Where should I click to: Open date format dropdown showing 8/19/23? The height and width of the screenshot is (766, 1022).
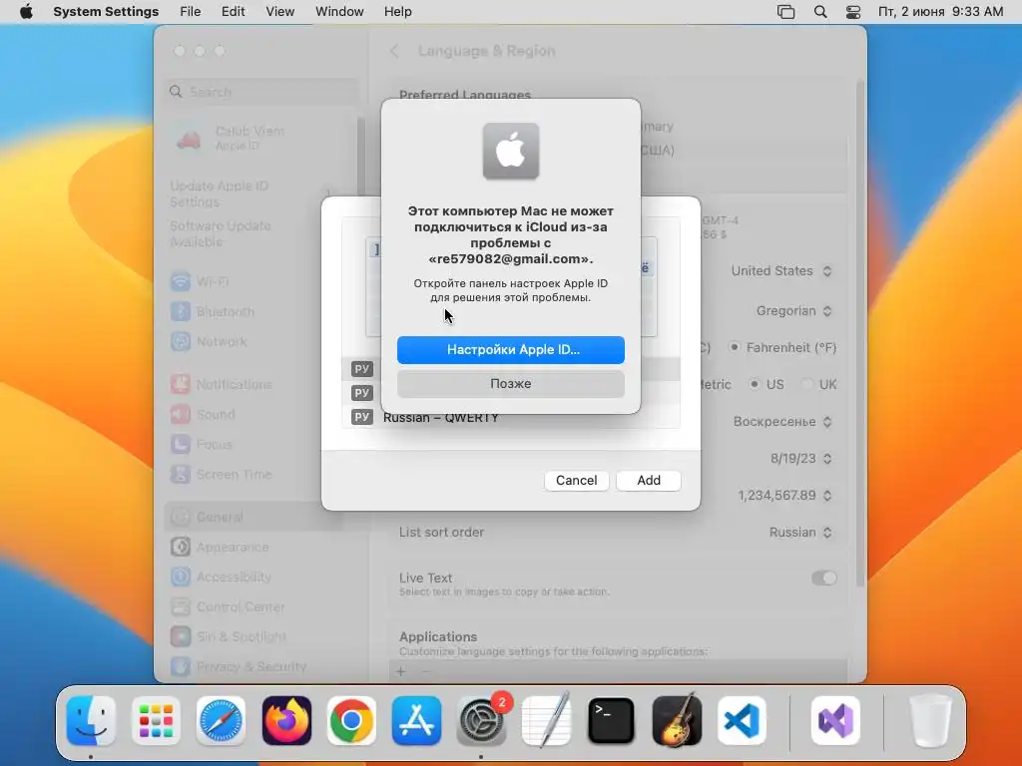tap(801, 459)
